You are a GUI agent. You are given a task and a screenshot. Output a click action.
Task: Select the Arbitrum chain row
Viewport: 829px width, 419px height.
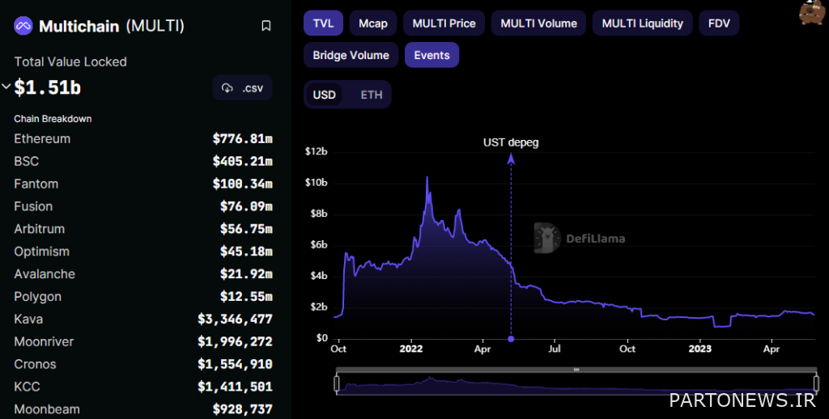143,229
